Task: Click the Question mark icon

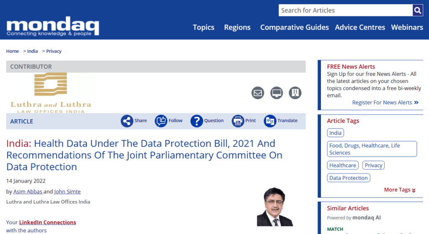Action: pyautogui.click(x=196, y=121)
